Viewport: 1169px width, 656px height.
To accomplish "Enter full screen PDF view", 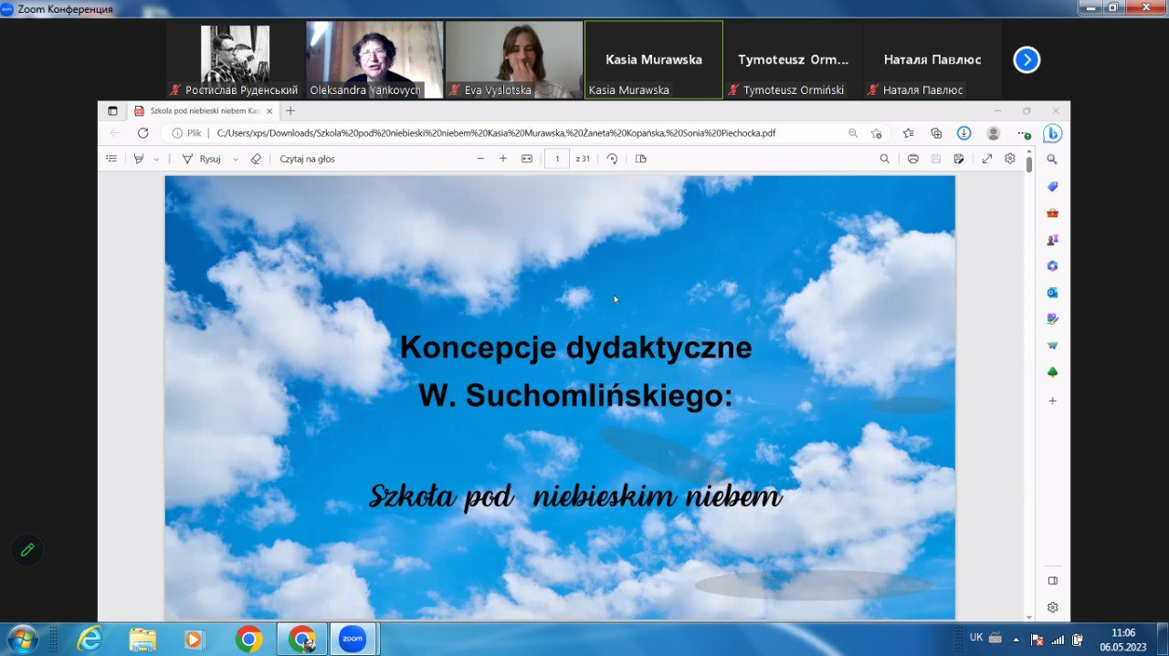I will (987, 159).
